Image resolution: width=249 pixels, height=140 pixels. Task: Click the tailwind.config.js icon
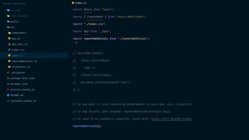(8, 101)
